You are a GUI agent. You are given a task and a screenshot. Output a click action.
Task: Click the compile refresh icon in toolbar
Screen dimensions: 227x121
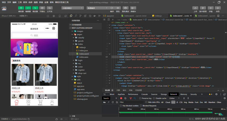pyautogui.click(x=112, y=8)
